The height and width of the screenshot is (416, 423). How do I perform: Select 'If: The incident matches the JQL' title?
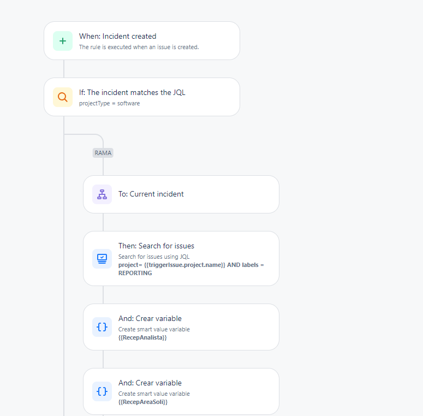coord(132,92)
